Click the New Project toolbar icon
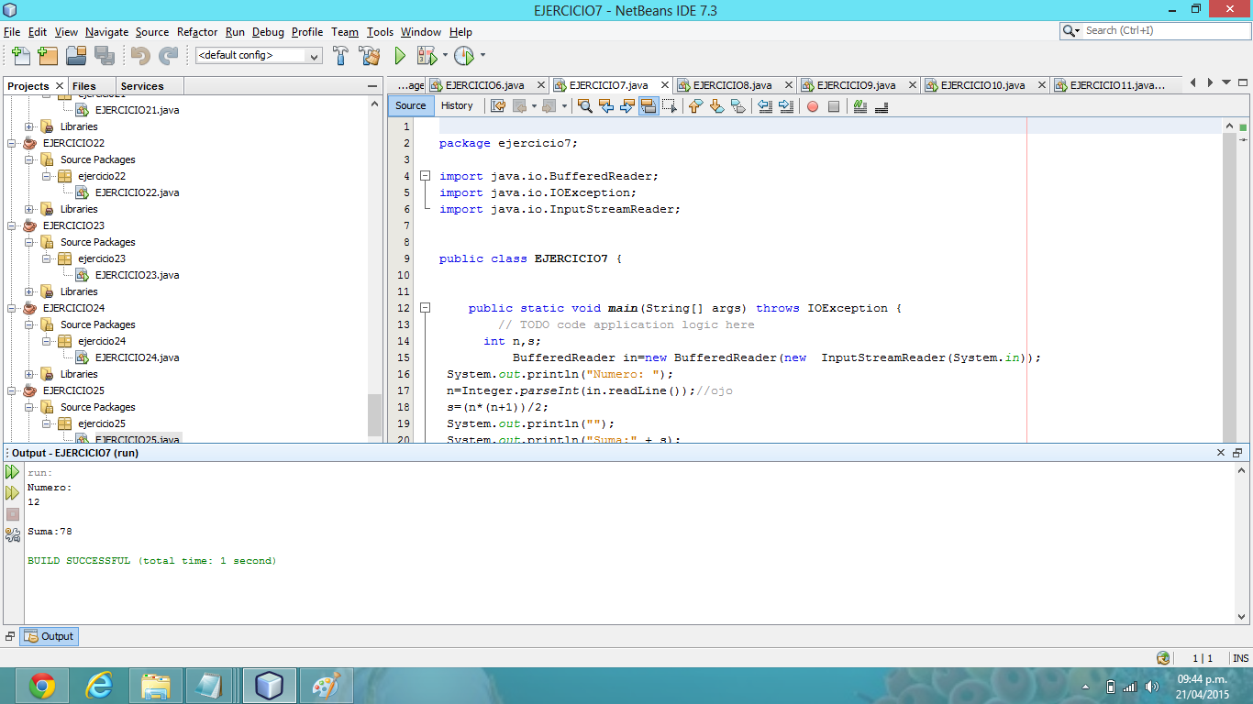Viewport: 1253px width, 704px height. click(48, 56)
